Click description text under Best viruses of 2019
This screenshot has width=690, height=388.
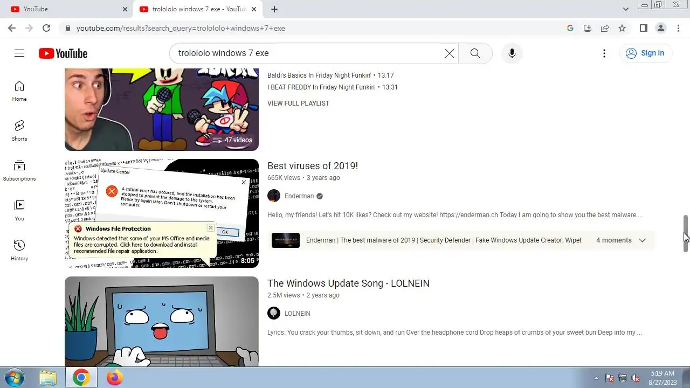(455, 215)
